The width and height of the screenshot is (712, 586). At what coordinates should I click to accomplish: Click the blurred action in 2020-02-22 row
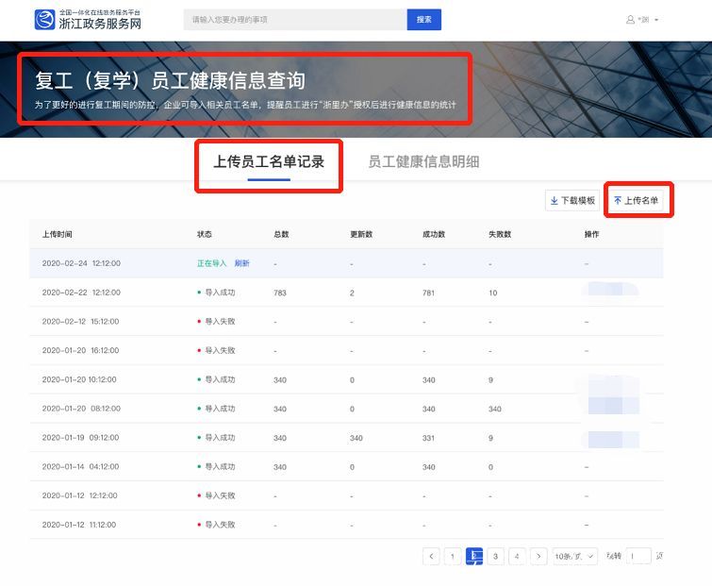[611, 289]
